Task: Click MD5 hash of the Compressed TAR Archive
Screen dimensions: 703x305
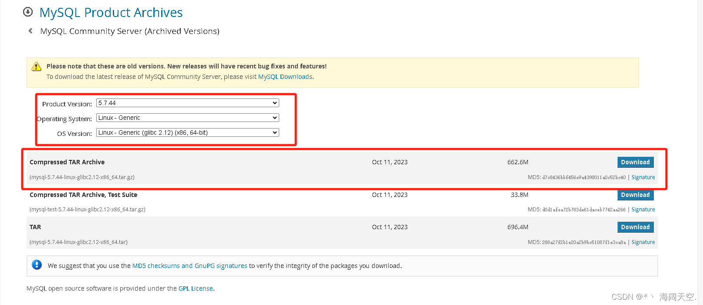Action: click(584, 177)
